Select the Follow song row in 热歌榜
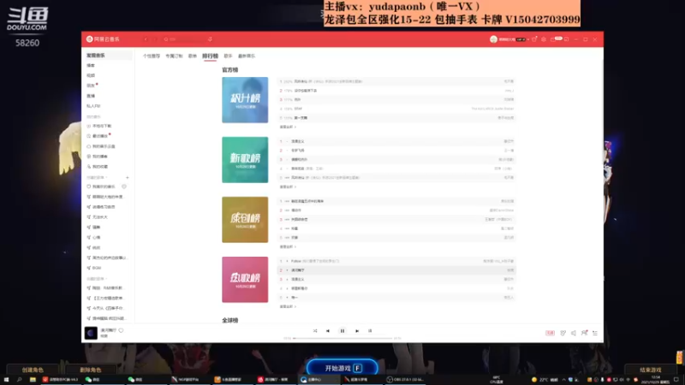This screenshot has height=385, width=685. point(396,261)
